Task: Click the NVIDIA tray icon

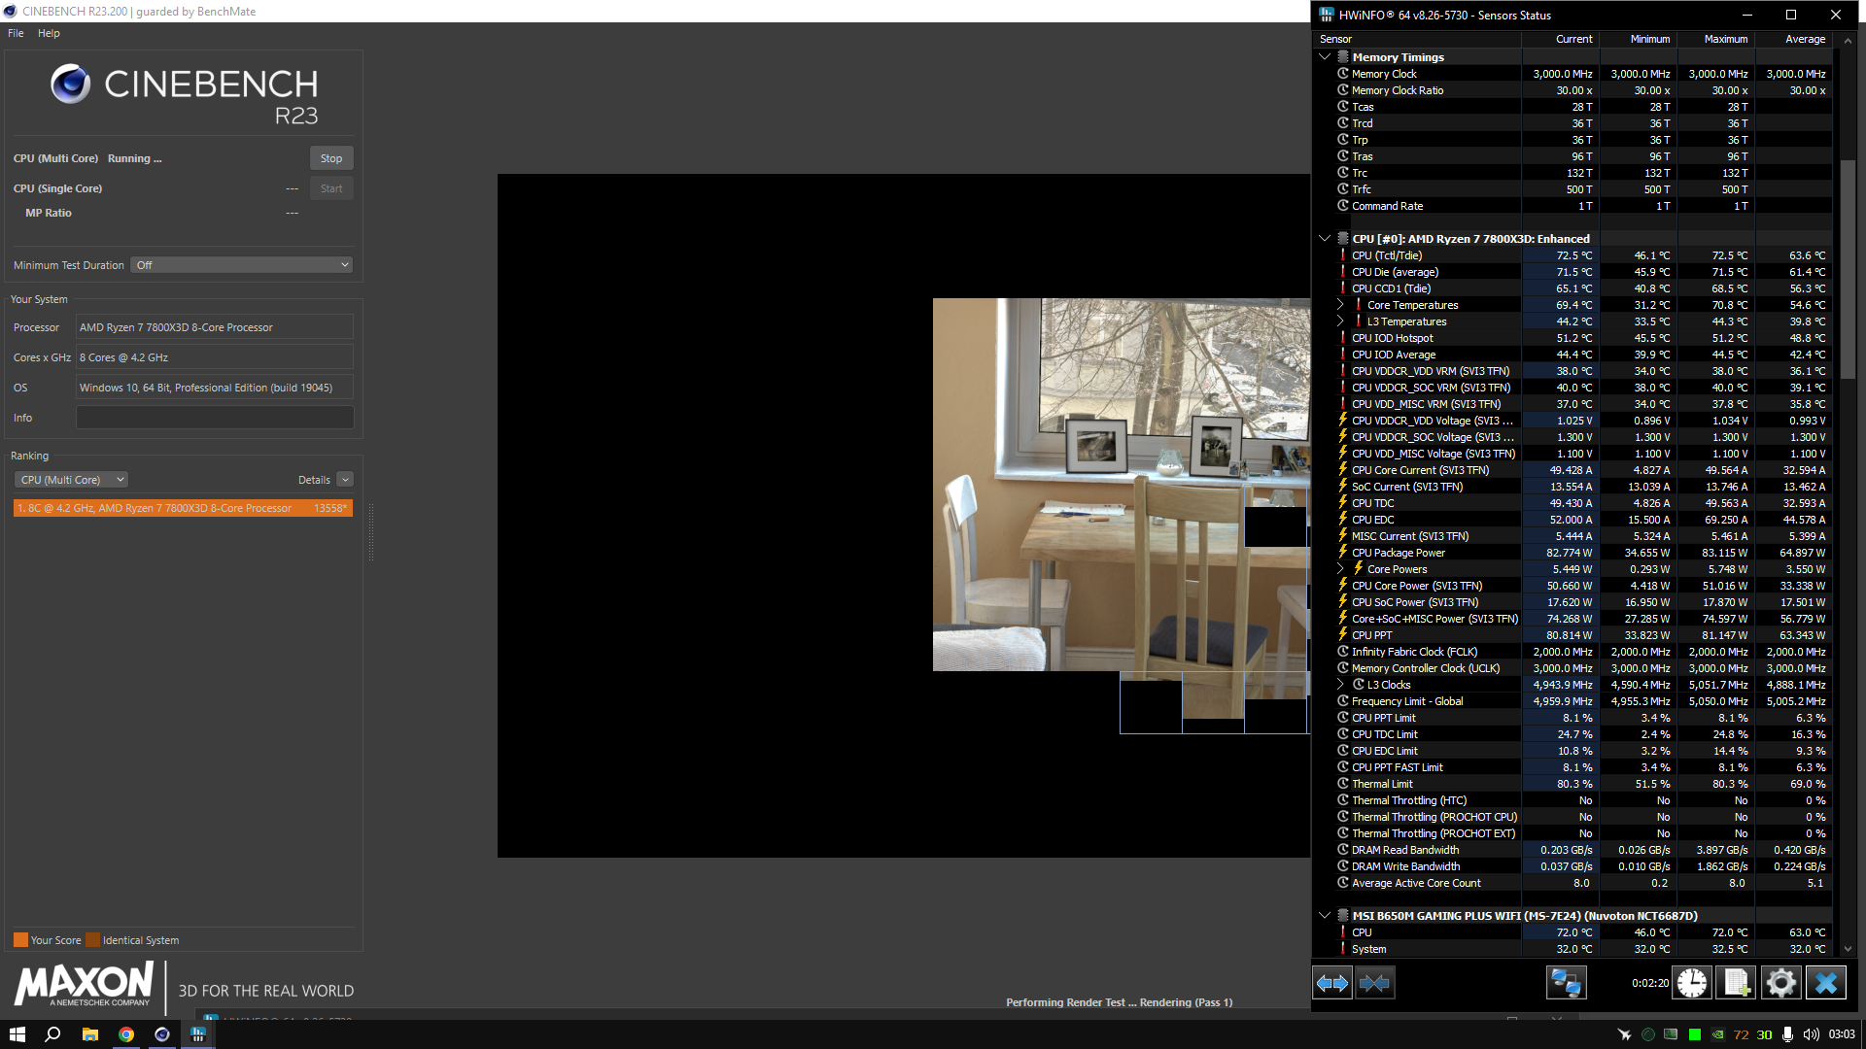Action: point(1717,1034)
